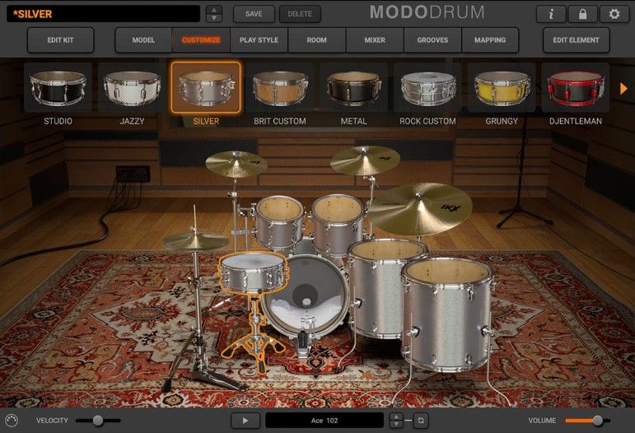This screenshot has width=635, height=433.
Task: Click the Edit Kit button
Action: coord(60,40)
